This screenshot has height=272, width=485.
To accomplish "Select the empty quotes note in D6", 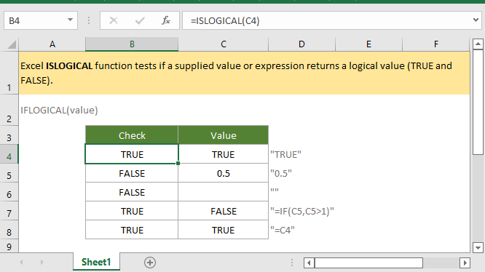I will tap(301, 192).
